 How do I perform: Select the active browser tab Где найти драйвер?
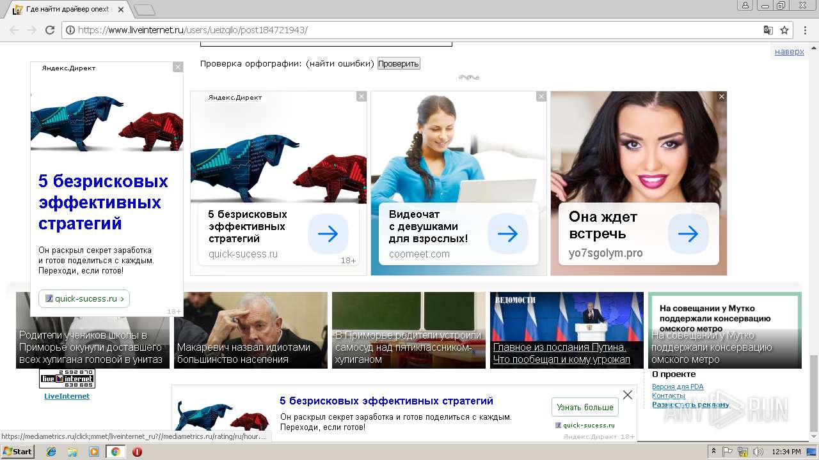coord(69,10)
